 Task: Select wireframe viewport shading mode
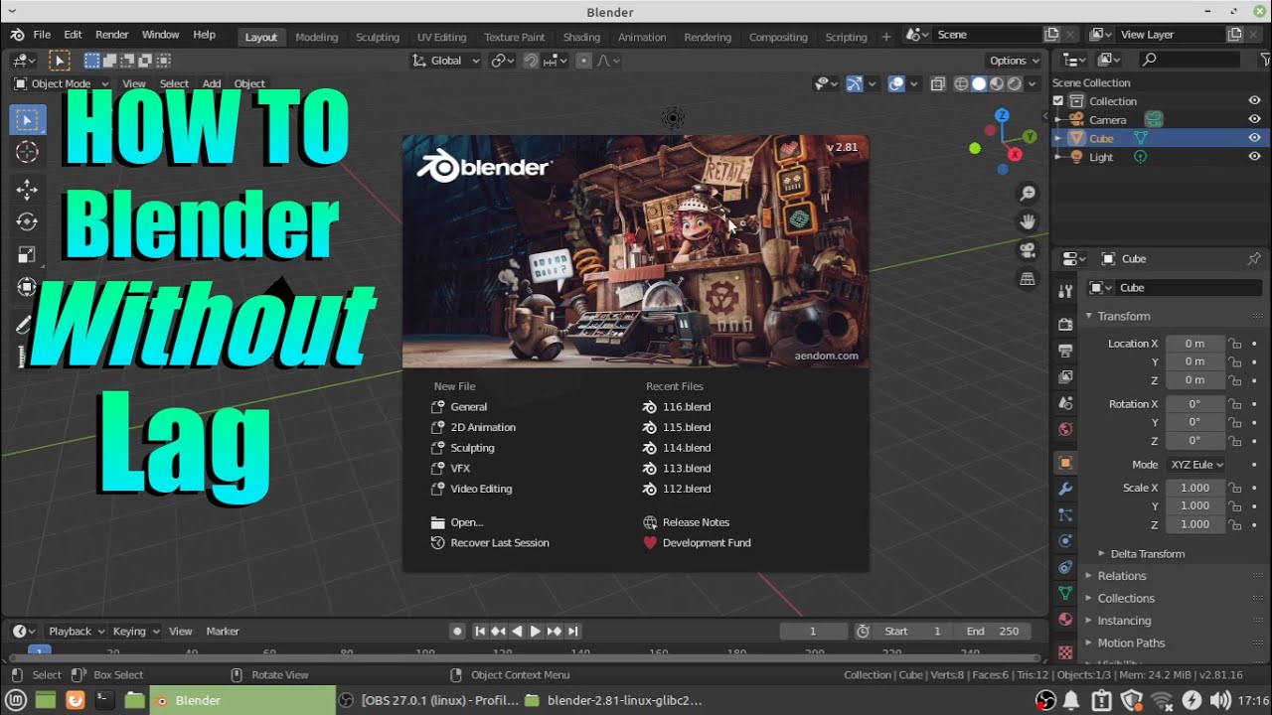[961, 84]
